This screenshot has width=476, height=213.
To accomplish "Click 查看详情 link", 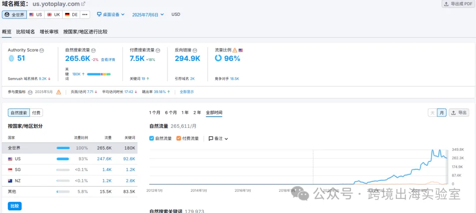I will coord(108,60).
